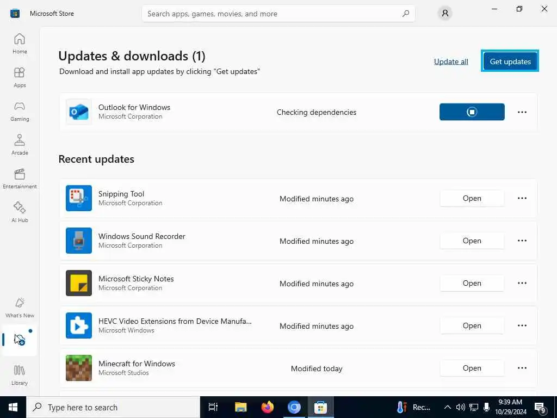Select the Downloads icon in sidebar
Viewport: 557px width, 418px height.
(x=20, y=340)
